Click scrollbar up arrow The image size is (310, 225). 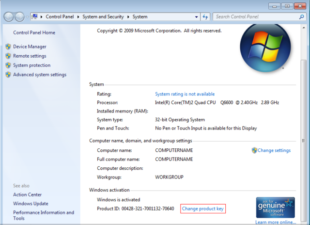click(x=304, y=28)
